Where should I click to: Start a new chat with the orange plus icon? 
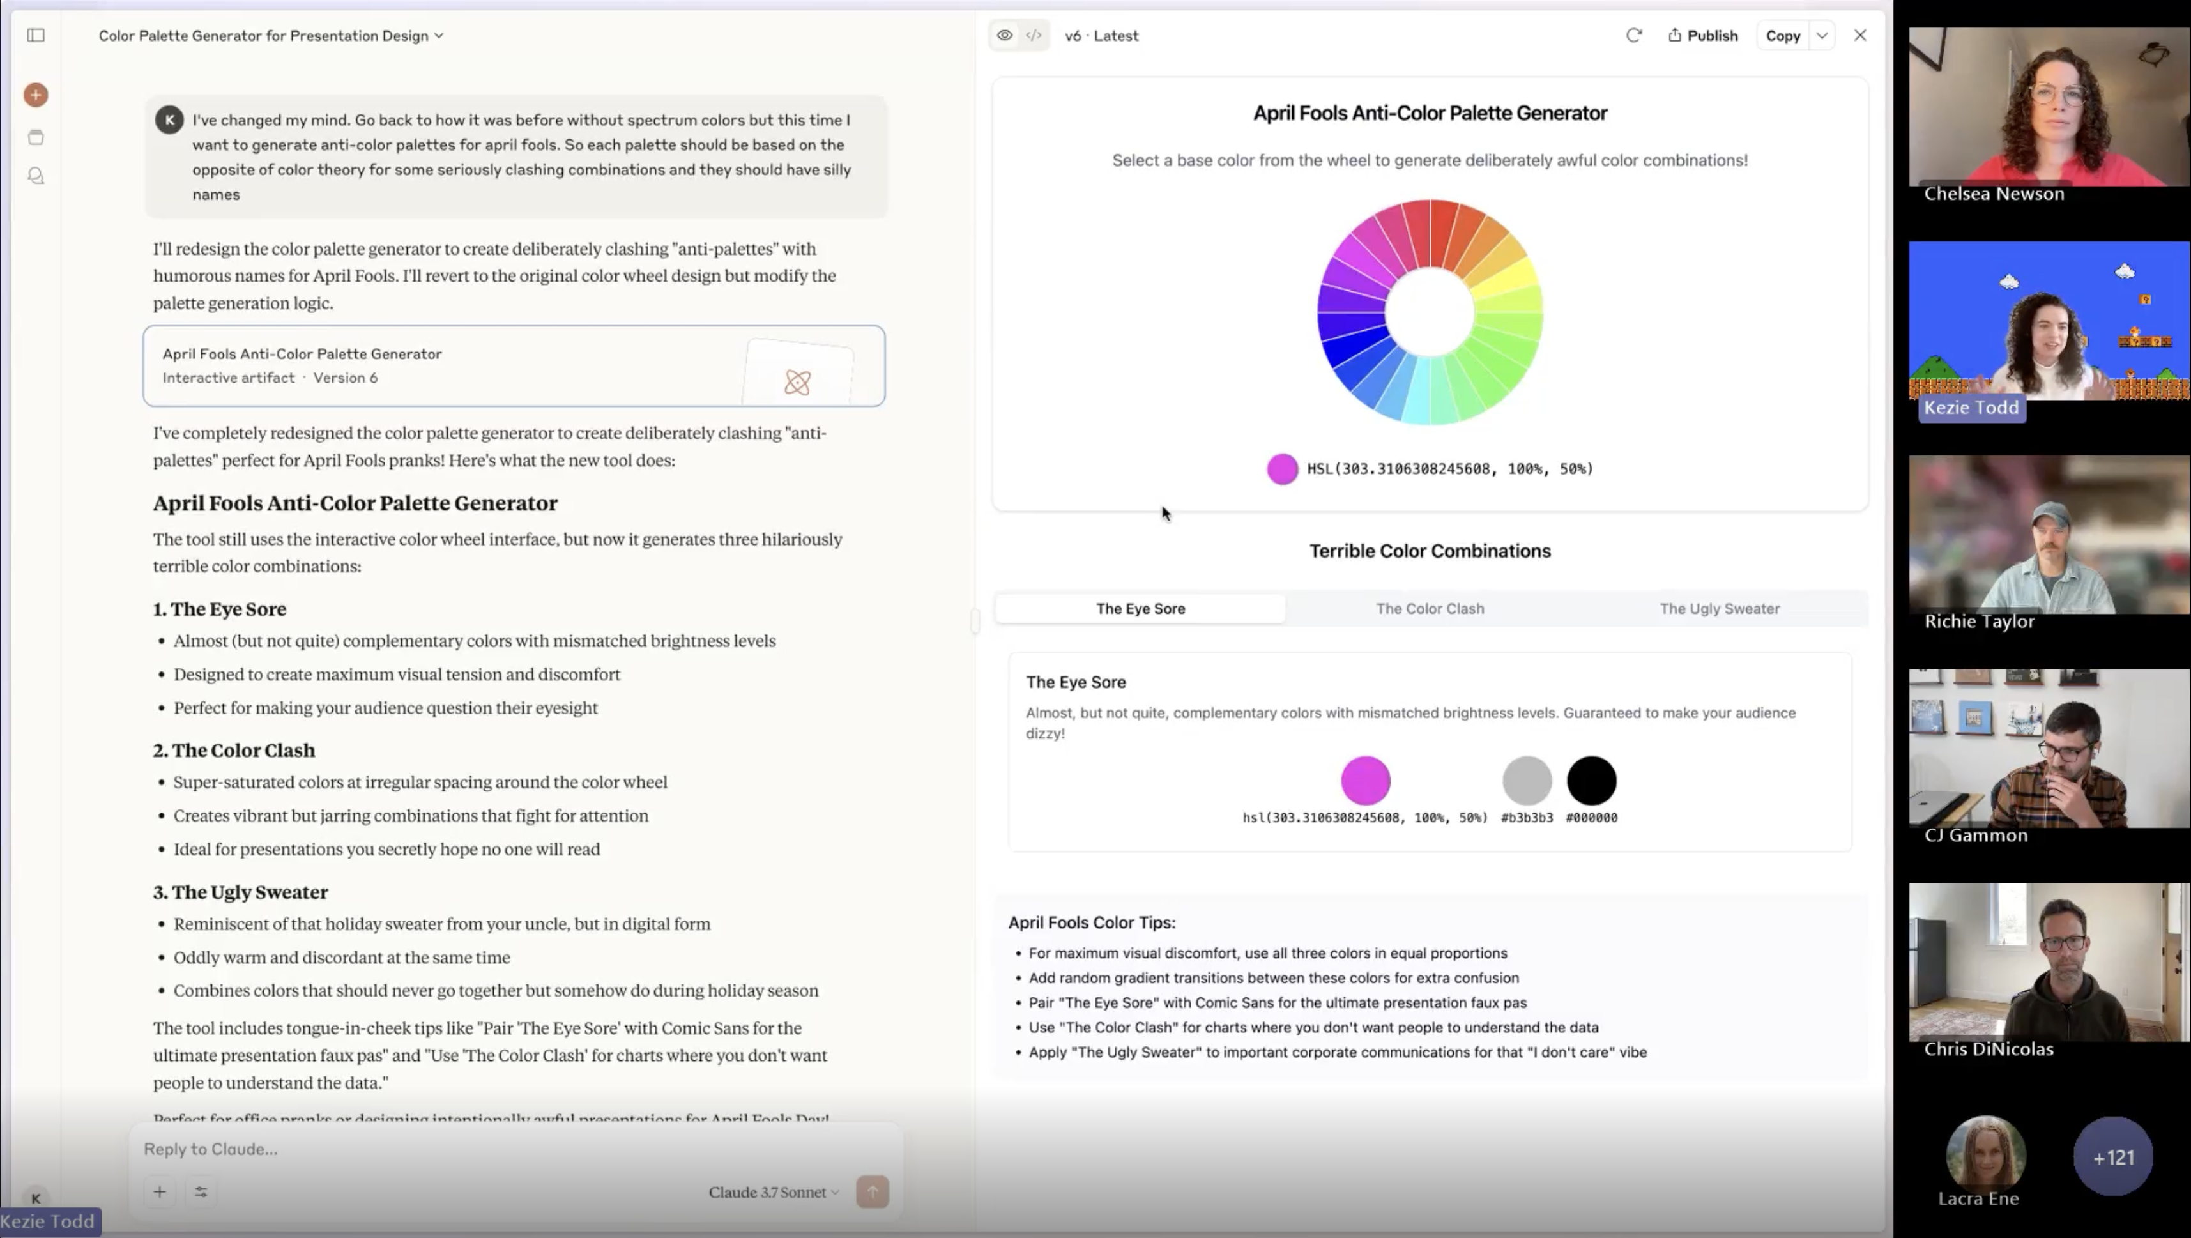(35, 95)
